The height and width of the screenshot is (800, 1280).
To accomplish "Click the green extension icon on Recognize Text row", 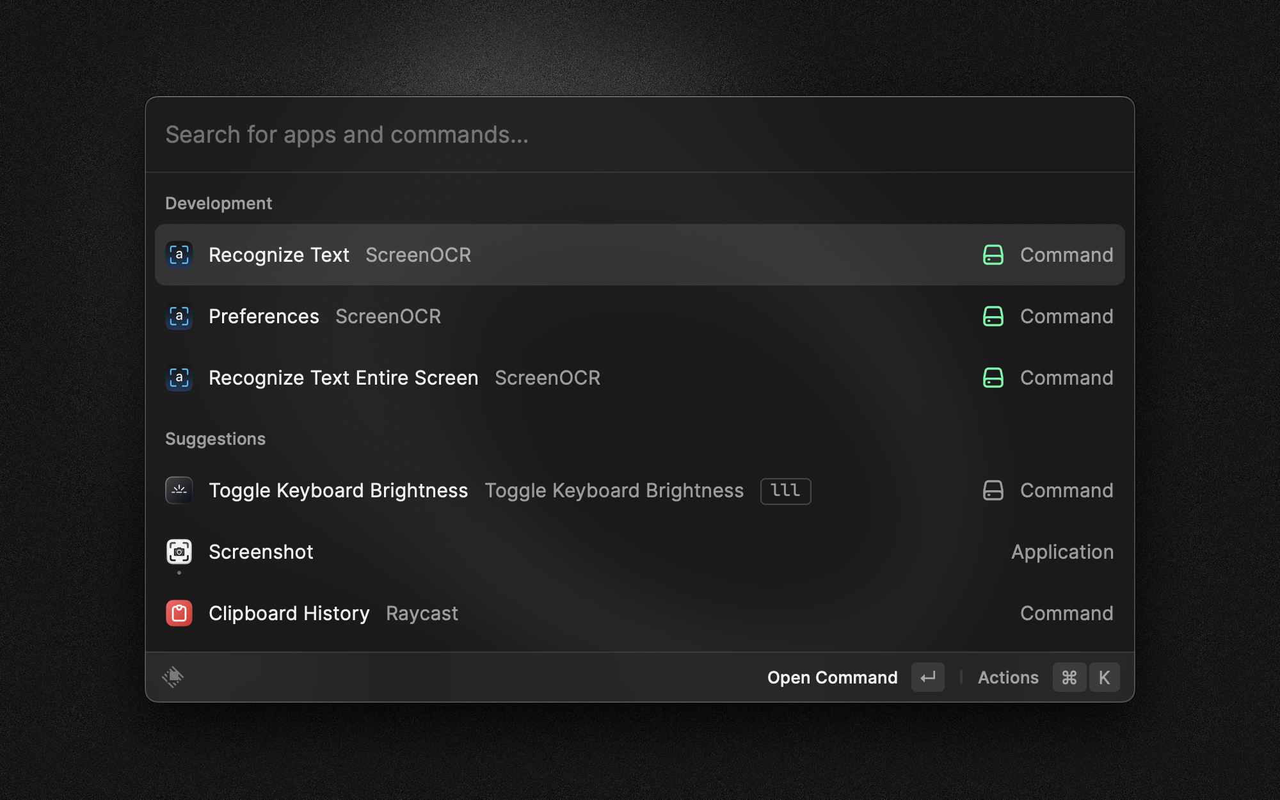I will point(993,255).
